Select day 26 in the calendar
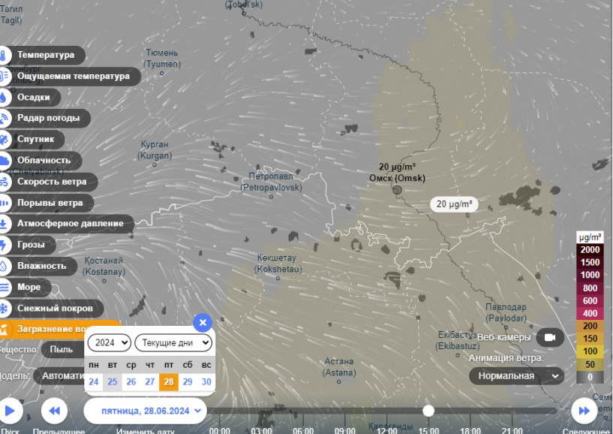The width and height of the screenshot is (613, 434). tap(131, 382)
